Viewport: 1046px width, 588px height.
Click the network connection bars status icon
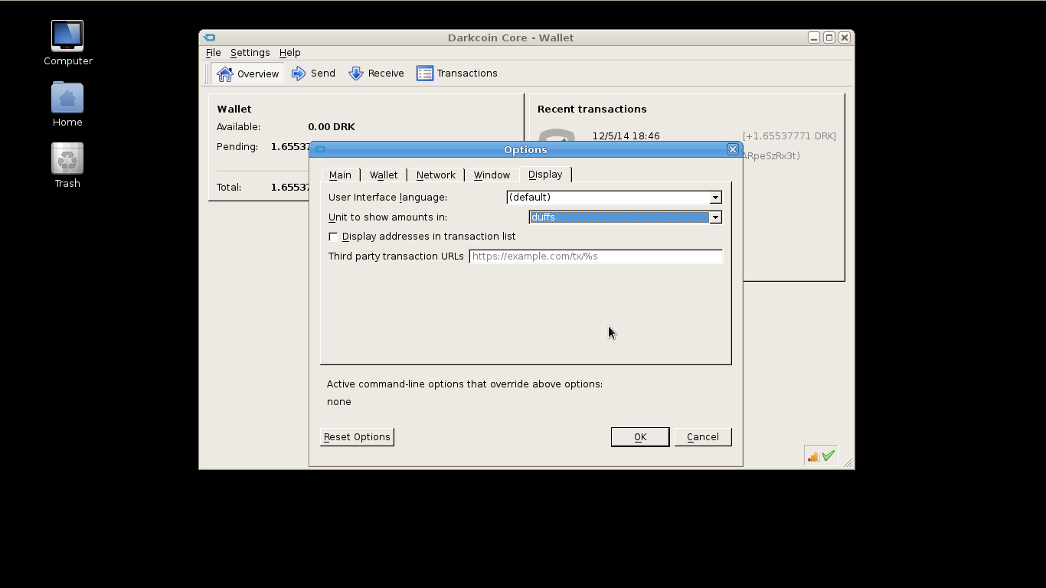pos(813,456)
